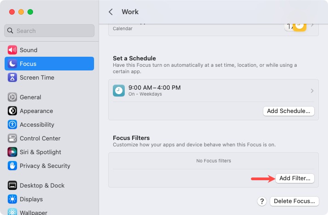Screen dimensions: 328x215
Task: Select the 9:00 AM–4:00 PM text
Action: (x=155, y=87)
